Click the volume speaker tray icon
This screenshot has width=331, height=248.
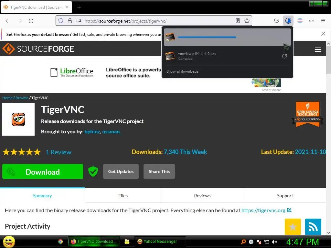coord(274,242)
